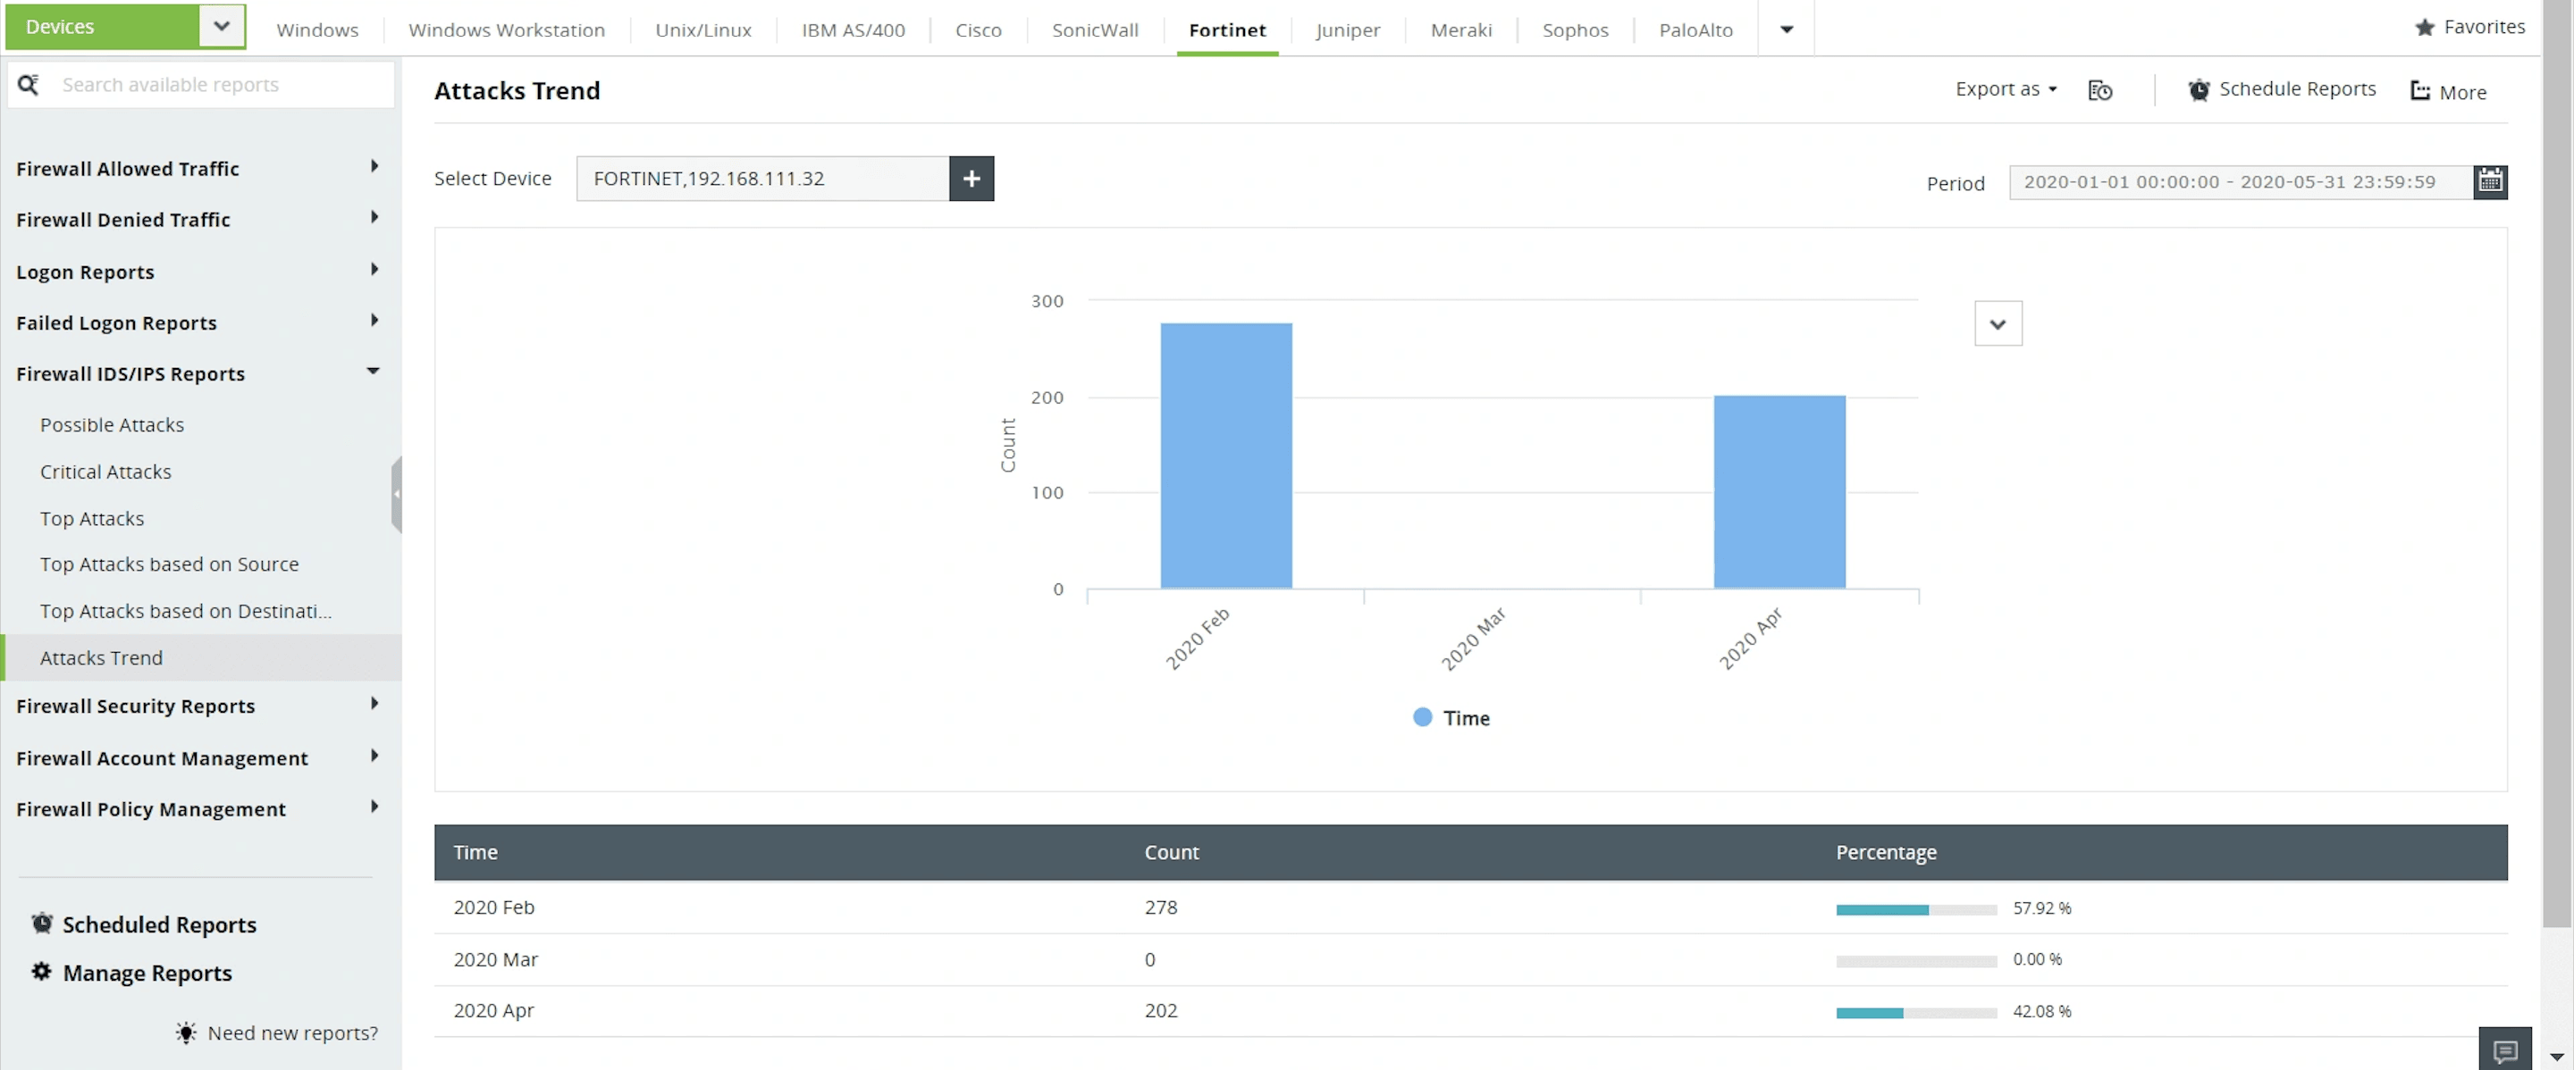The image size is (2574, 1070).
Task: Collapse the left sidebar panel handle
Action: [x=397, y=494]
